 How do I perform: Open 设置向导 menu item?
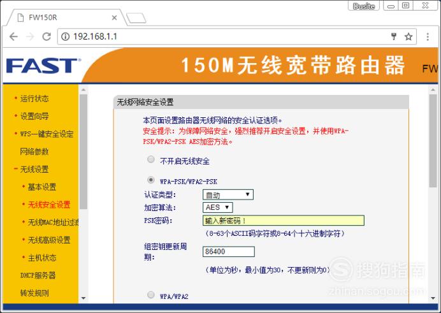34,116
